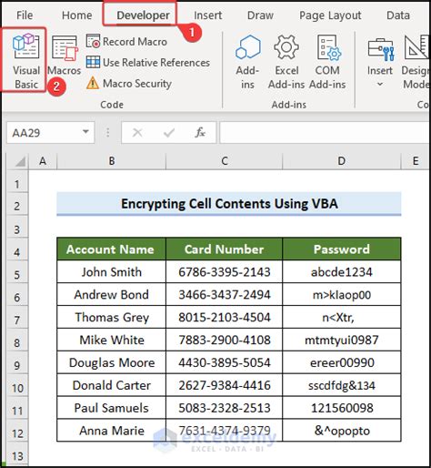Click the Enter checkmark icon

(169, 133)
